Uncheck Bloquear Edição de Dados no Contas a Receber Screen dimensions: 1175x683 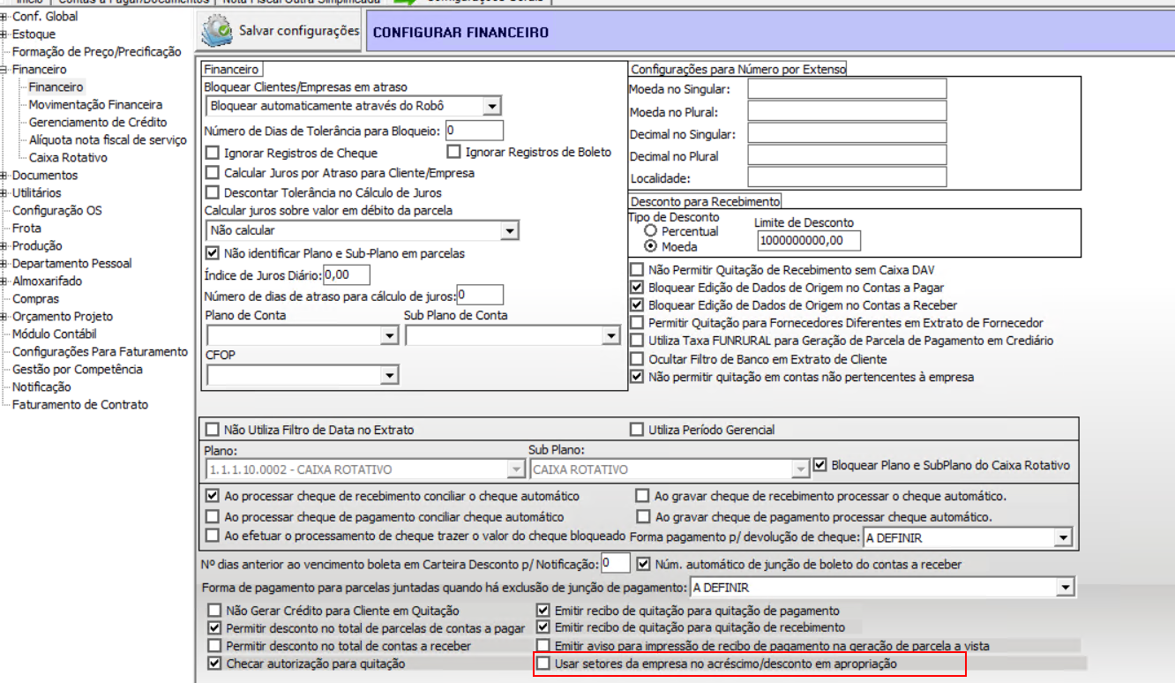636,305
